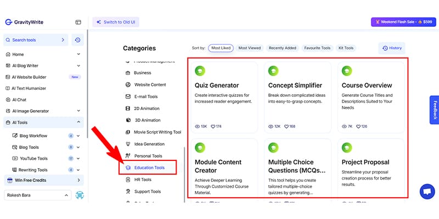Click the avatar icon next to Rakesh Bara
Image resolution: width=439 pixels, height=219 pixels.
80,195
